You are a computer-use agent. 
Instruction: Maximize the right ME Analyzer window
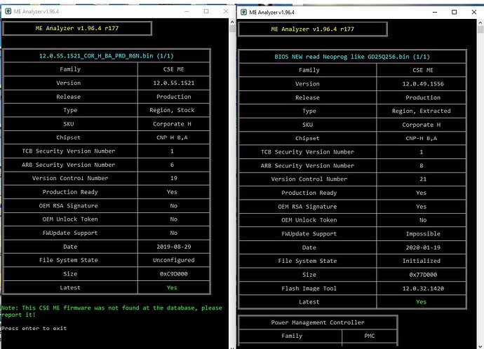point(454,13)
